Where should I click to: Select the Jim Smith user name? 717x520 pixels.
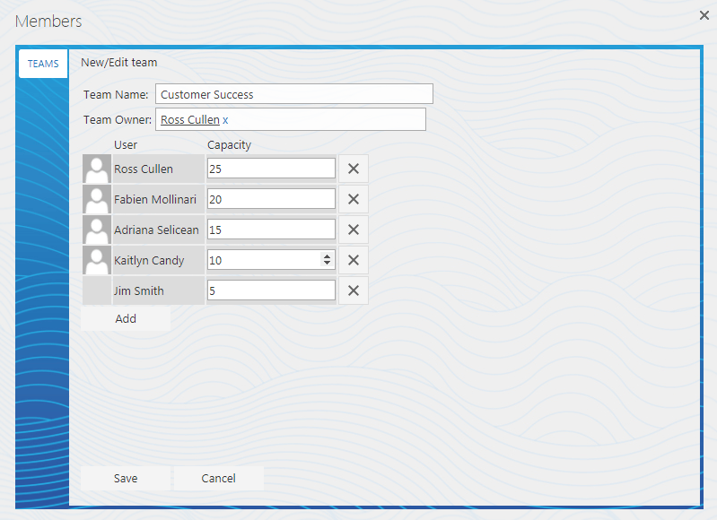[138, 291]
